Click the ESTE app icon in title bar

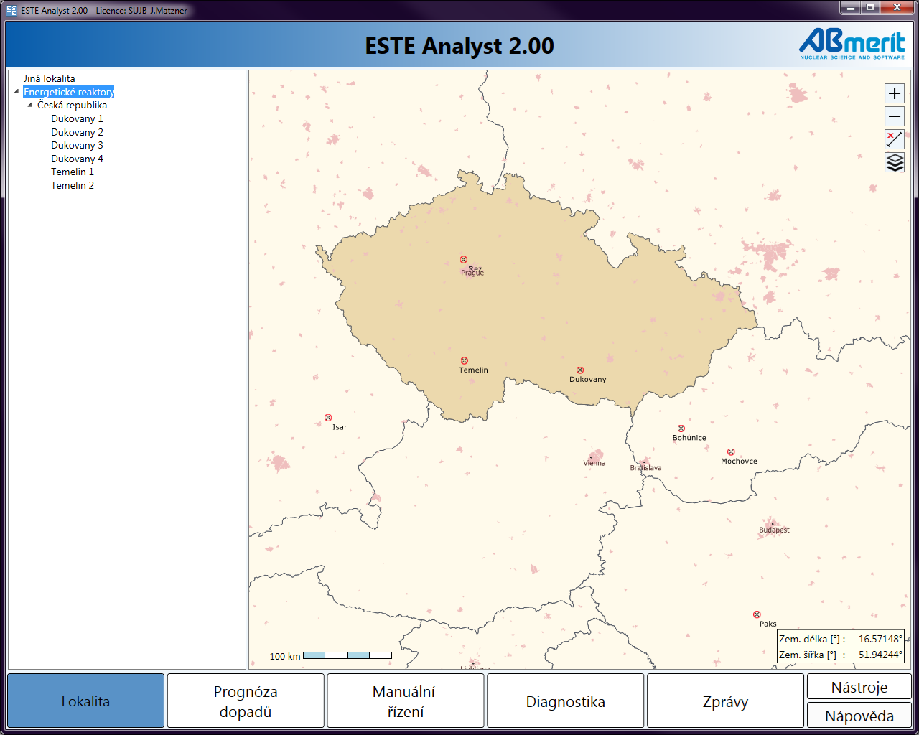[x=11, y=10]
